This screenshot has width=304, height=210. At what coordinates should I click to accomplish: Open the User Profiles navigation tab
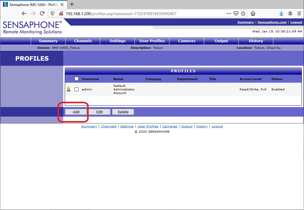coord(152,41)
